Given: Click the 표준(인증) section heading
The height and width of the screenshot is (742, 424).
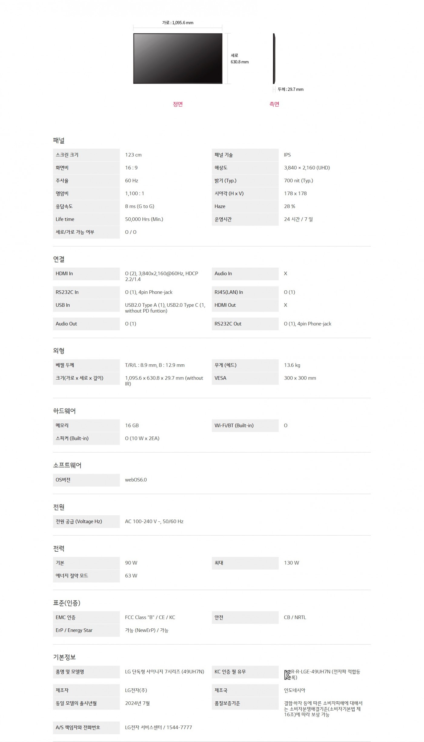Looking at the screenshot, I should coord(67,603).
